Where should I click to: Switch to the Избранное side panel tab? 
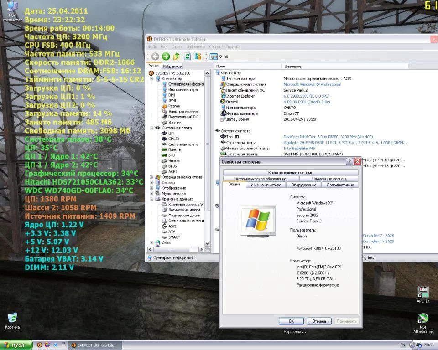(x=172, y=66)
